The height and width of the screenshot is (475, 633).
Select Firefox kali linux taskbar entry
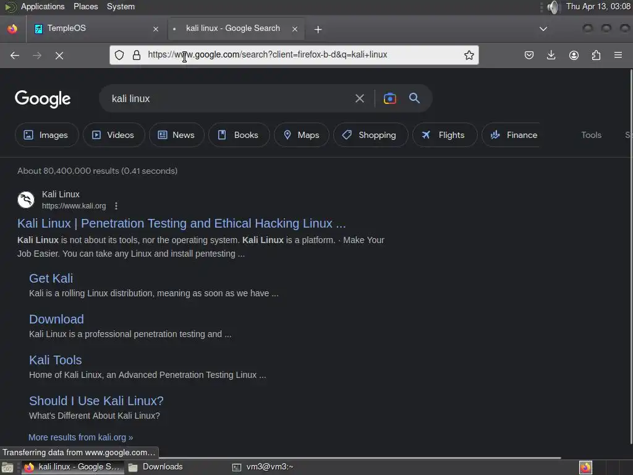[73, 467]
